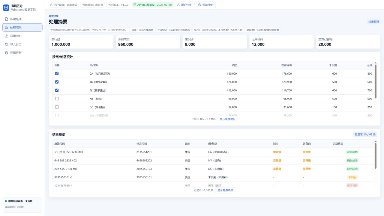Viewport: 384px width, 216px height.
Task: Click standard number 2135551201
Action: pyautogui.click(x=144, y=152)
